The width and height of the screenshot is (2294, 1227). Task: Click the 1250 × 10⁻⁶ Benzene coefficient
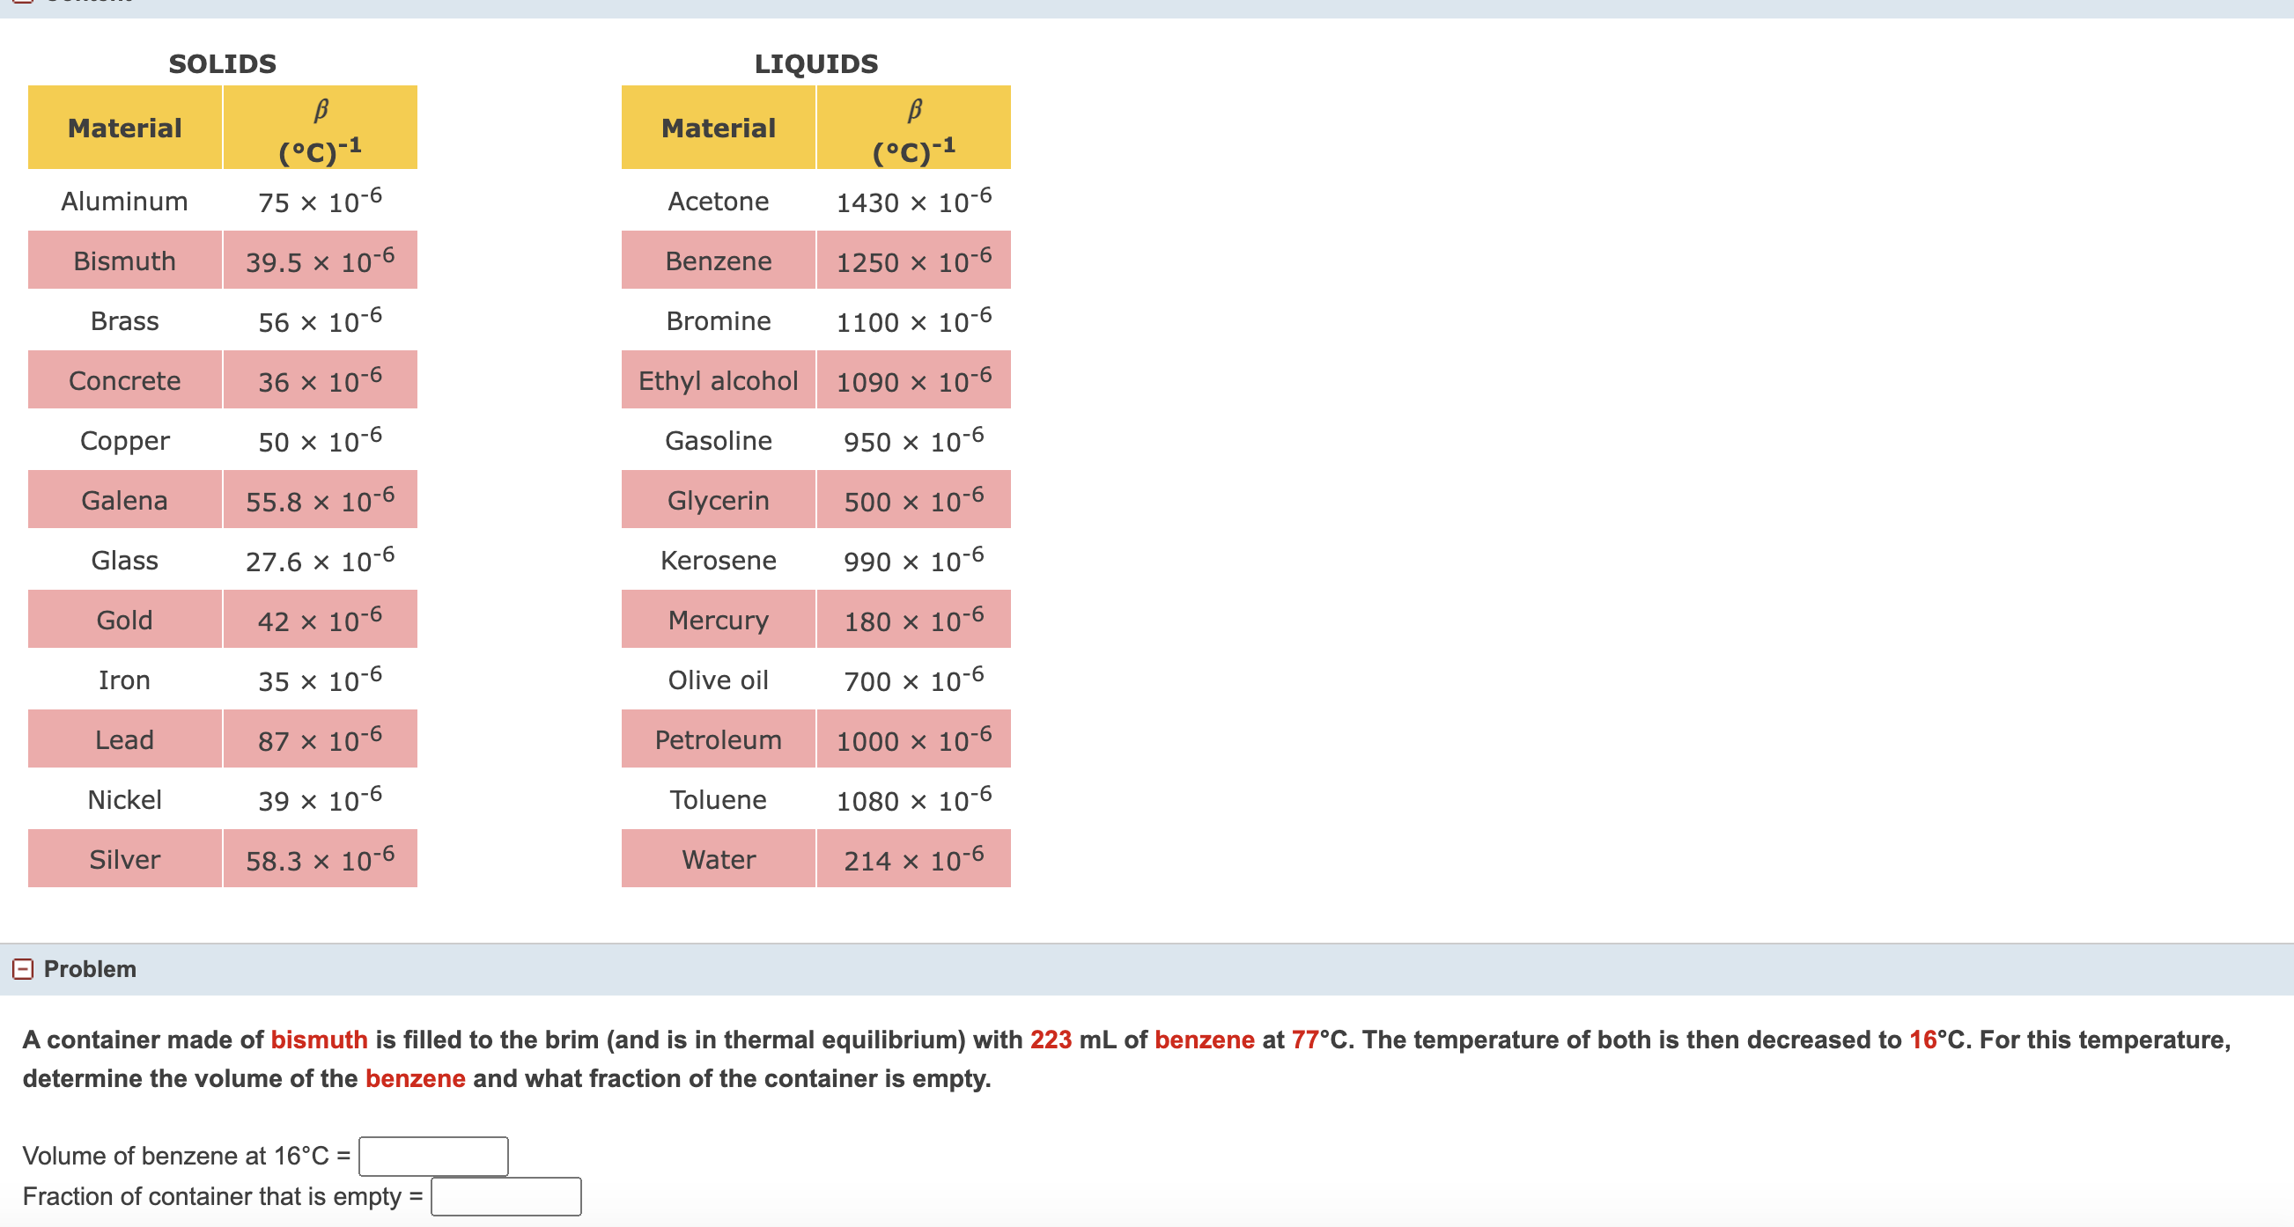(913, 261)
